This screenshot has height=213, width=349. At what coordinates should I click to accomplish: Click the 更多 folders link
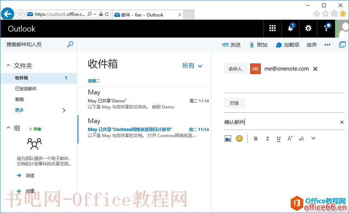point(19,110)
